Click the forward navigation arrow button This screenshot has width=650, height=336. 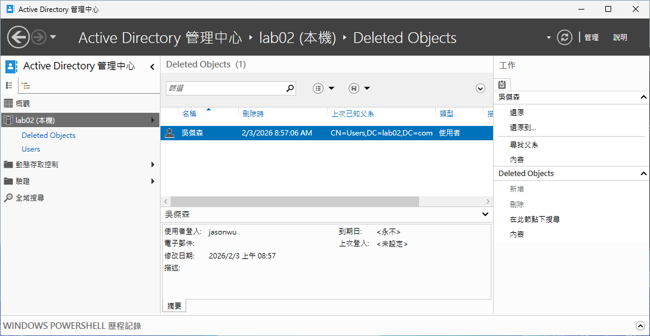click(x=39, y=38)
